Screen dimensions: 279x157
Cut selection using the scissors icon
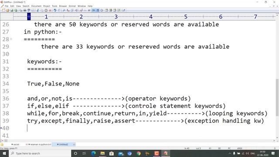(38, 10)
